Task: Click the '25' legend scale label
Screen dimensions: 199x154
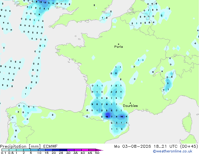Action: [61, 153]
